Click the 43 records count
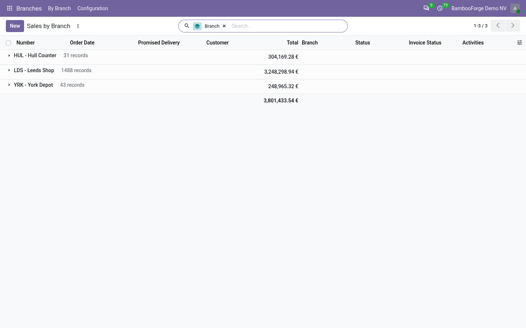 pos(72,85)
